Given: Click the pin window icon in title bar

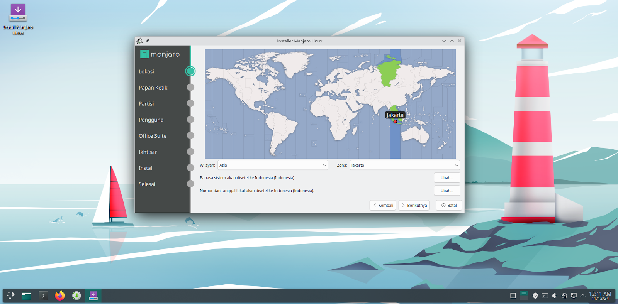Looking at the screenshot, I should coord(147,41).
